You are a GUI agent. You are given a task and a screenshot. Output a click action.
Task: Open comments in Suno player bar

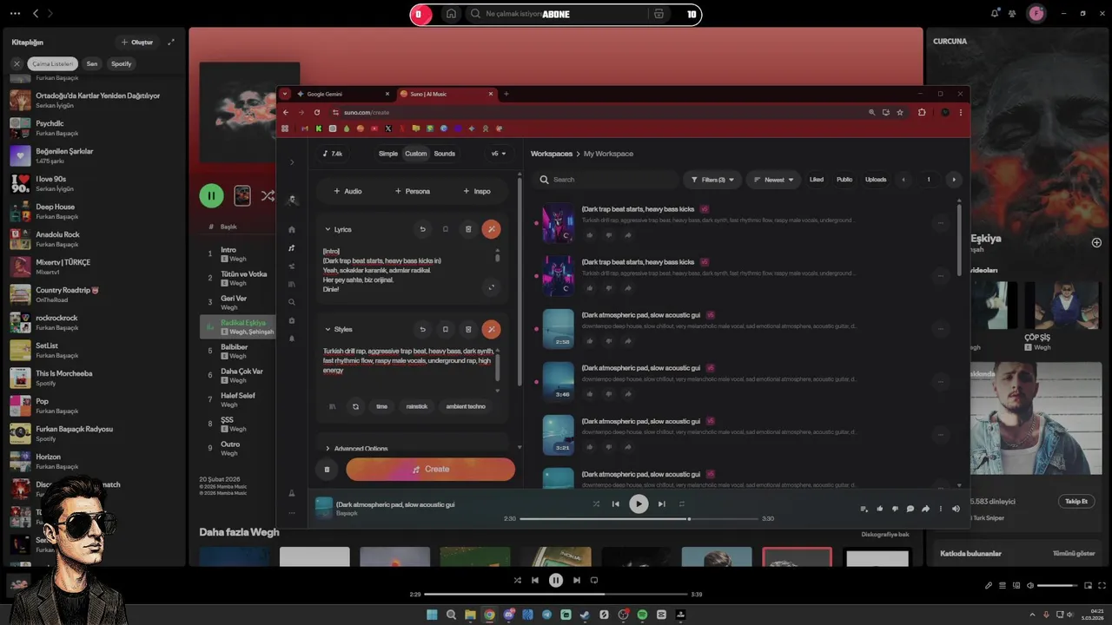point(910,509)
